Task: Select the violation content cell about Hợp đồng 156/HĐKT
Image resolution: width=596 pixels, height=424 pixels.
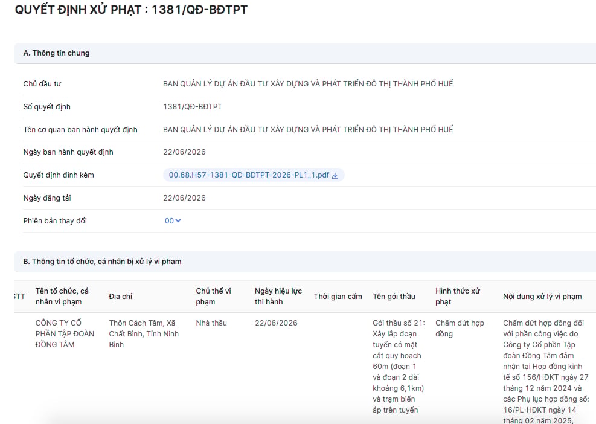Action: click(x=546, y=371)
